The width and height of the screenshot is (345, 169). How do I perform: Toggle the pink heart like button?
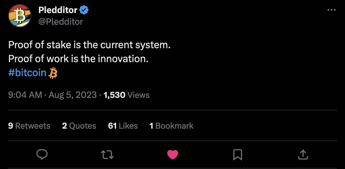tap(172, 154)
